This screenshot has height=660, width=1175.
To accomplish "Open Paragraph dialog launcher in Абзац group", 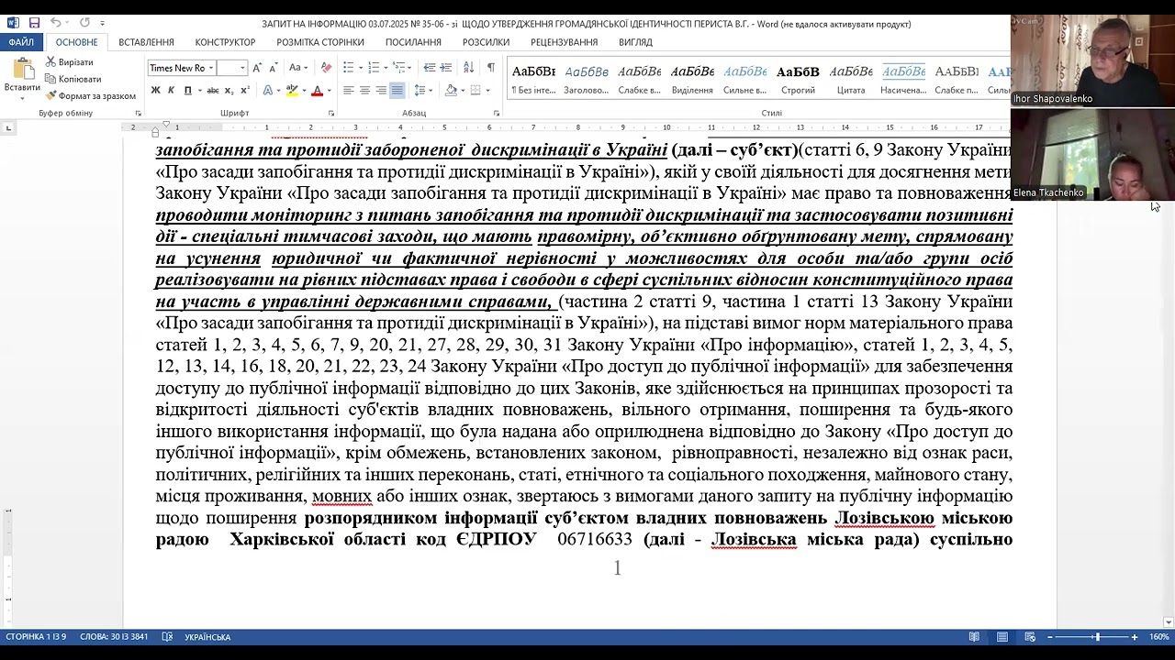I will [497, 114].
